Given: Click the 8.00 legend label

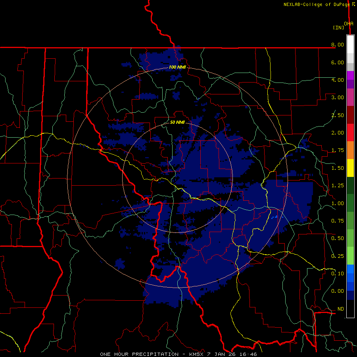Looking at the screenshot, I should [x=338, y=44].
